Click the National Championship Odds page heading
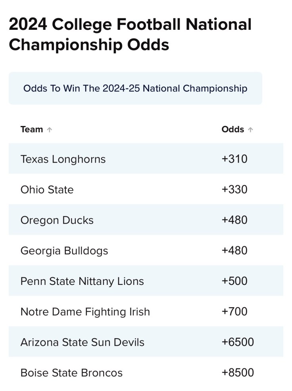292x391 pixels. pos(130,35)
